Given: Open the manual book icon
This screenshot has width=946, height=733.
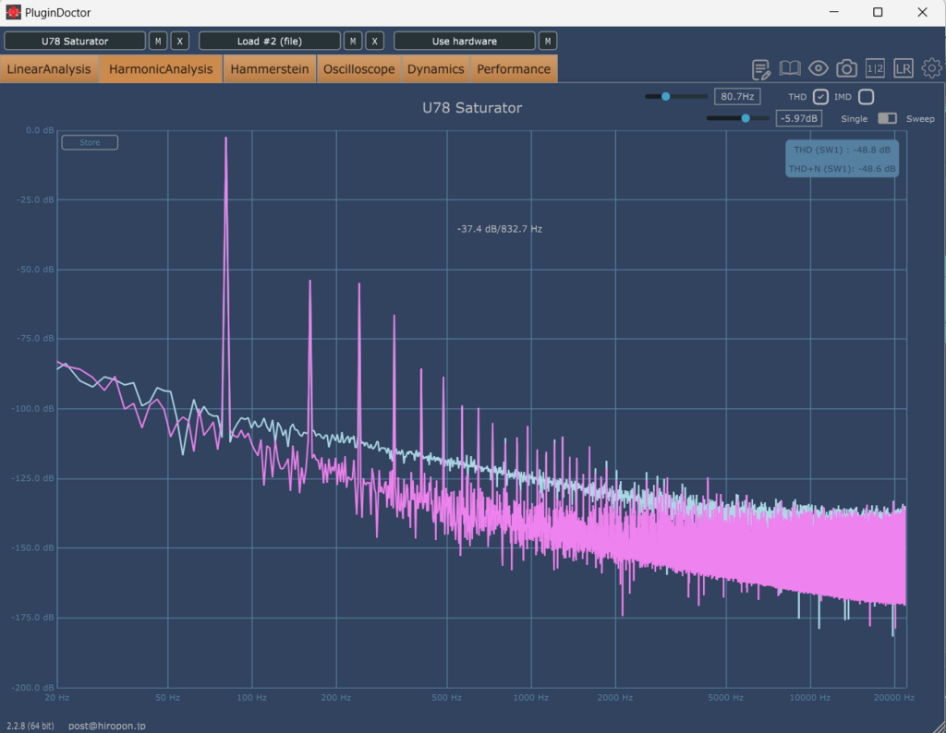Looking at the screenshot, I should pyautogui.click(x=790, y=68).
